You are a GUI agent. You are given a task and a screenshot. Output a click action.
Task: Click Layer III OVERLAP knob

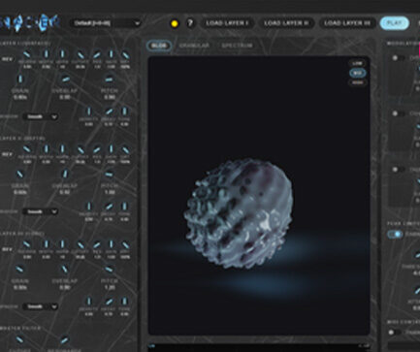(x=65, y=270)
